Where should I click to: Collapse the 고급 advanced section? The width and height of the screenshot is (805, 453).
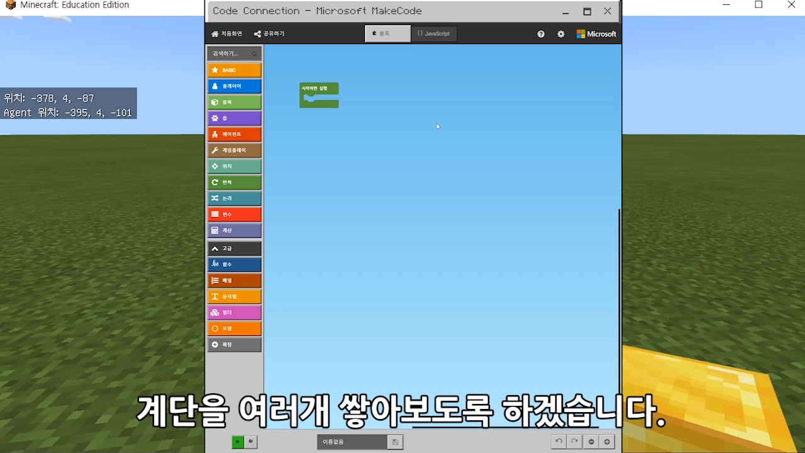click(x=235, y=249)
